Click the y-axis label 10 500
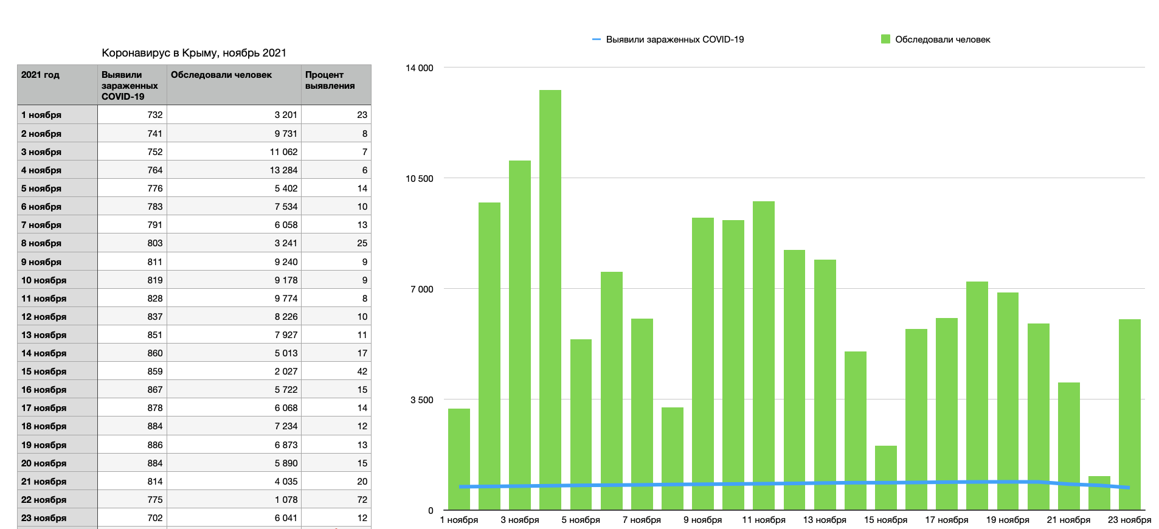The image size is (1159, 529). point(420,179)
